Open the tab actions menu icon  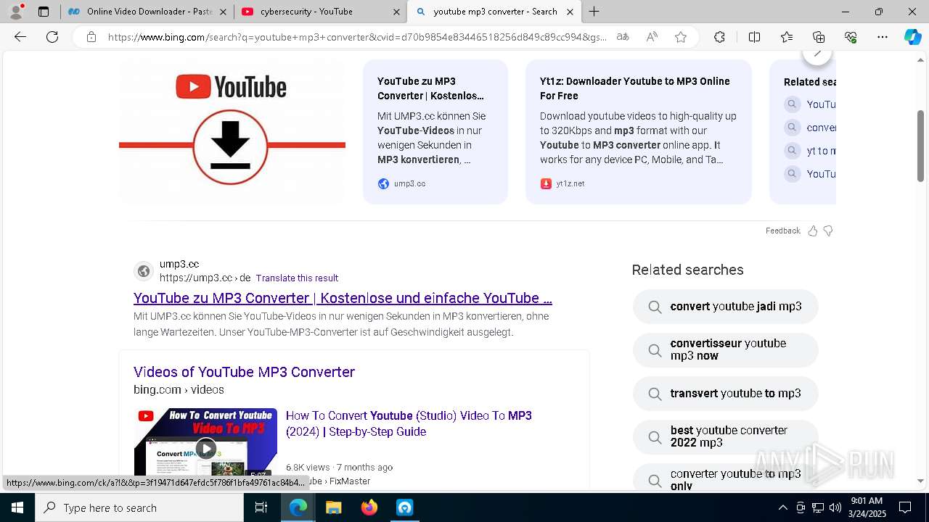point(44,12)
